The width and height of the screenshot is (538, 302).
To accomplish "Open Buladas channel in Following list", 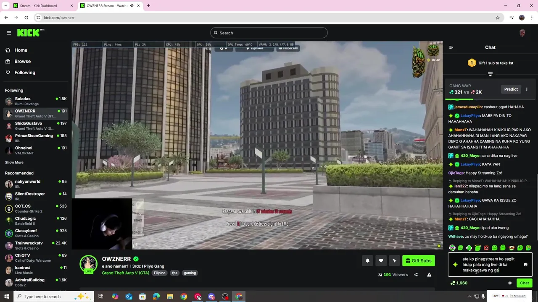I will pyautogui.click(x=36, y=101).
